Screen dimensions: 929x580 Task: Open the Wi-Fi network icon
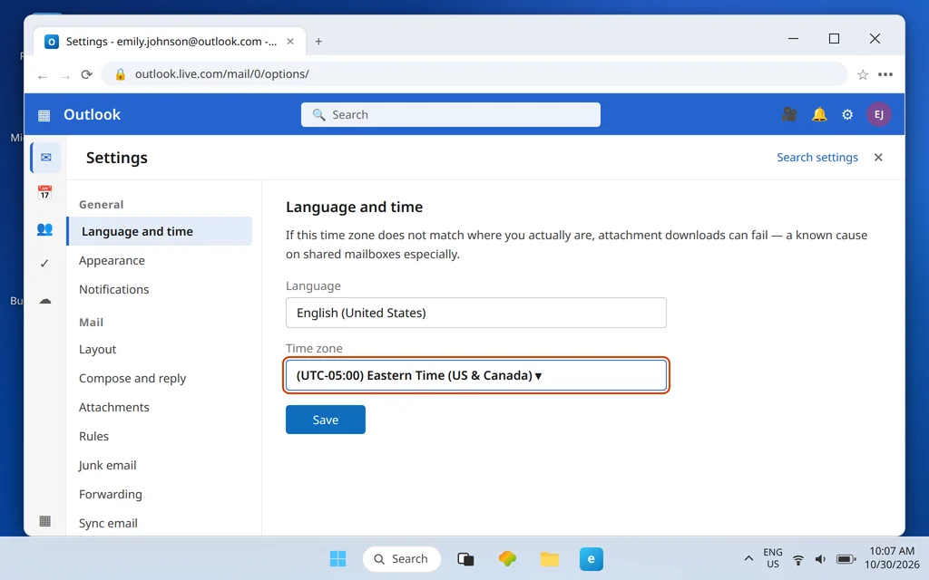[x=798, y=559]
